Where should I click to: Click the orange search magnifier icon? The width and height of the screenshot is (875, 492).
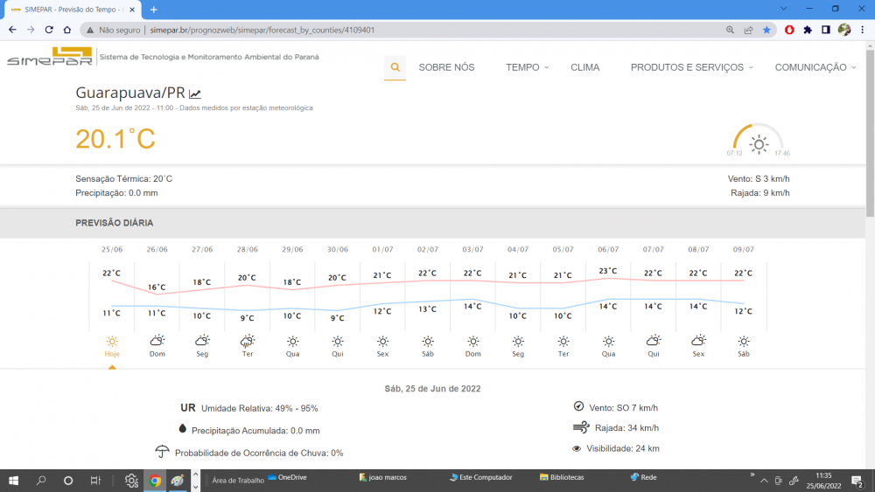click(x=395, y=67)
